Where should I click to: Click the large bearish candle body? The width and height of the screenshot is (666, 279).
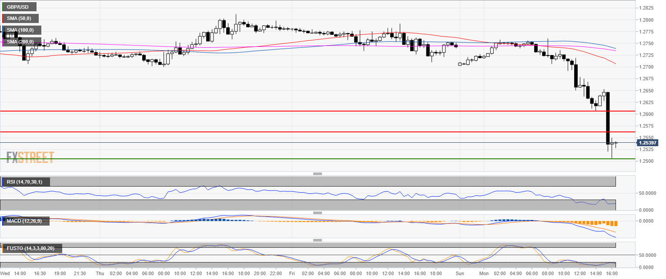(608, 117)
